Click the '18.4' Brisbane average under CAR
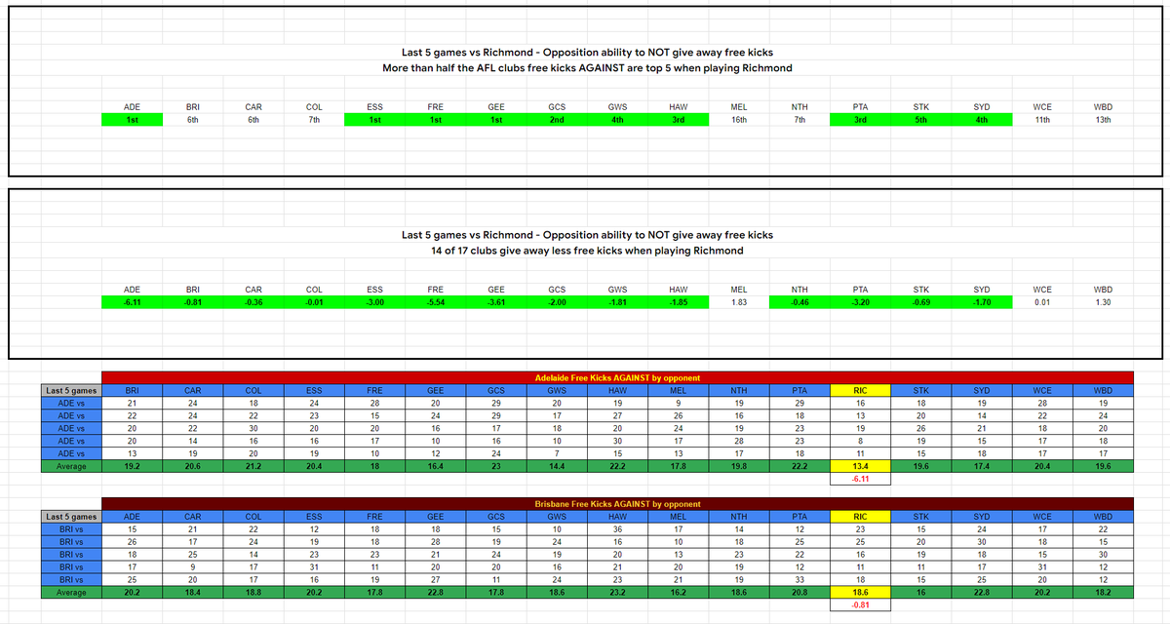 click(x=193, y=593)
